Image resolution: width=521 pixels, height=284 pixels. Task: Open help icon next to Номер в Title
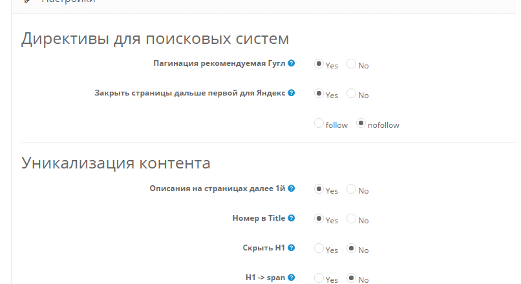(x=292, y=218)
